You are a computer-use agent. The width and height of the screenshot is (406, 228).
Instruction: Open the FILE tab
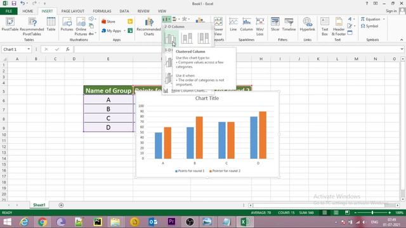click(x=8, y=11)
